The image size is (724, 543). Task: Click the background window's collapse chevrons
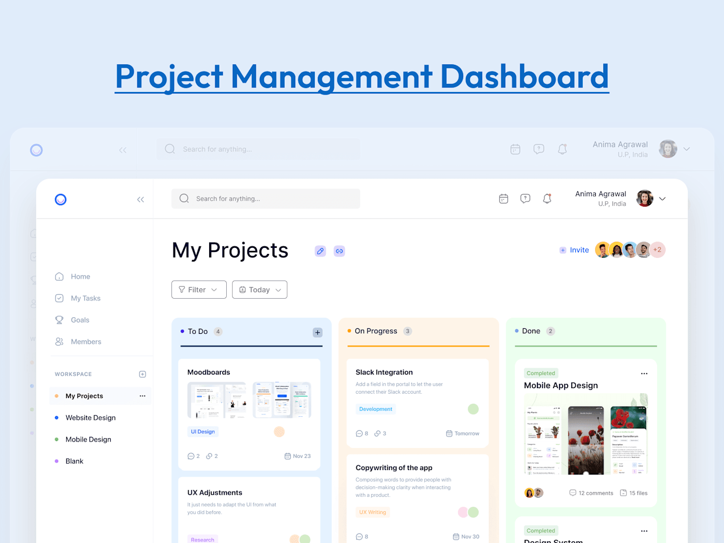click(123, 150)
